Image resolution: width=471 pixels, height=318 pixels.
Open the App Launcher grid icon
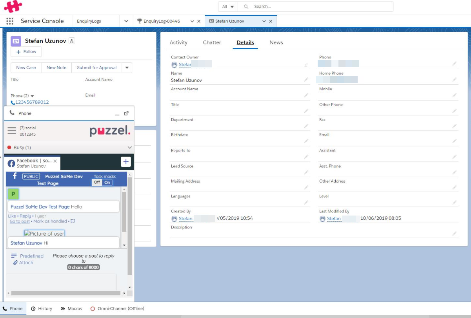pyautogui.click(x=10, y=21)
